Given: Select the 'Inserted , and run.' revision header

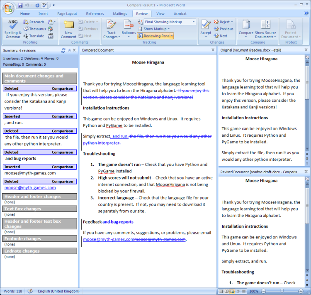Looking at the screenshot, I should pyautogui.click(x=40, y=116).
